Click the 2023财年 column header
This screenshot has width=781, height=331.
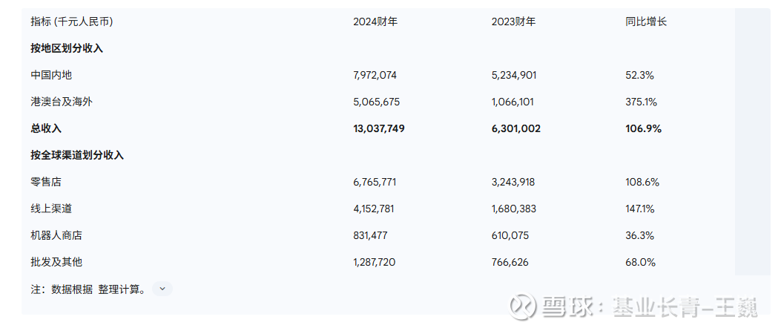tap(513, 22)
